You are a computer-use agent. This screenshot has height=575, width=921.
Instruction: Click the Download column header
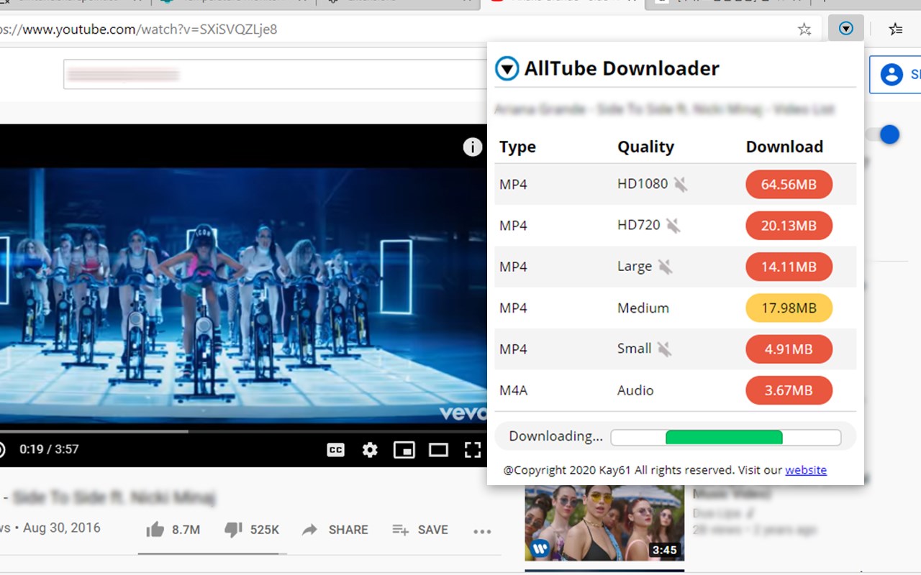tap(784, 147)
